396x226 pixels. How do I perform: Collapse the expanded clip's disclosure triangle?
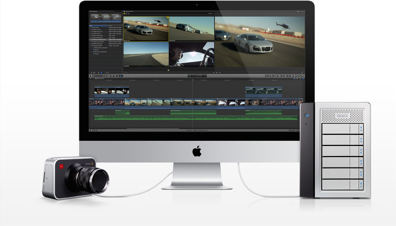tap(90, 45)
